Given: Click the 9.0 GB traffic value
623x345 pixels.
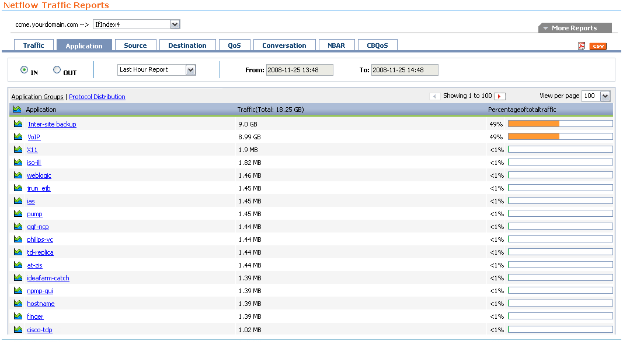Looking at the screenshot, I should (x=248, y=124).
